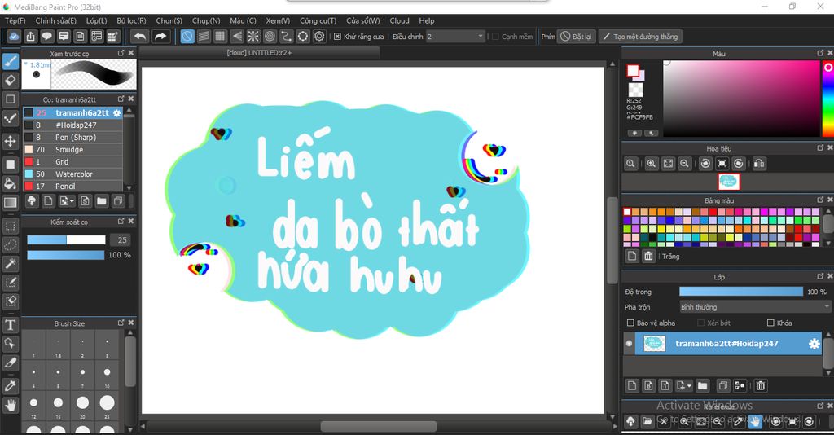
Task: Open the Điều chỉnh correction dropdown
Action: (x=455, y=36)
